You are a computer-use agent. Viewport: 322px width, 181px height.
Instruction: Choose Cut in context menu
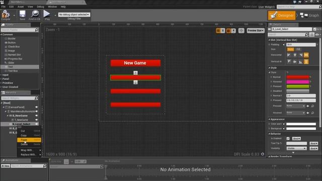[29, 131]
